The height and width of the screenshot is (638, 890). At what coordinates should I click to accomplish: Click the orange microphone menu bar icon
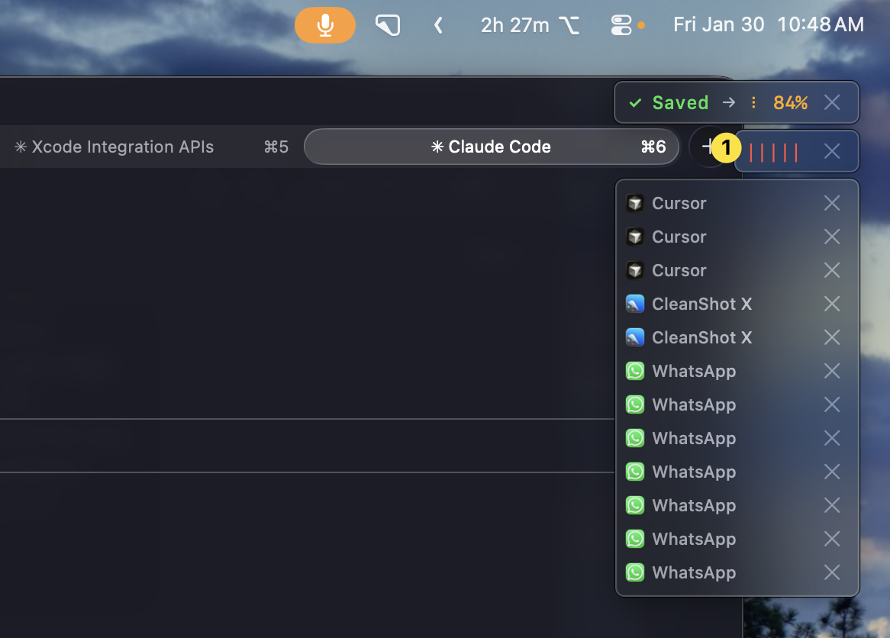point(325,25)
